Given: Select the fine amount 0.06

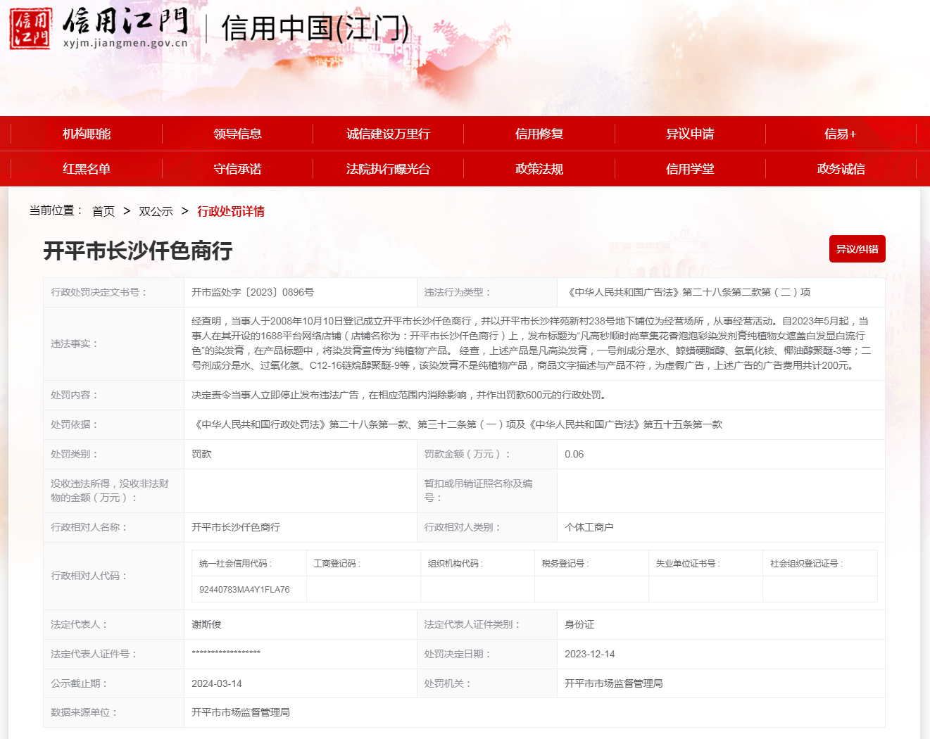Looking at the screenshot, I should 574,454.
